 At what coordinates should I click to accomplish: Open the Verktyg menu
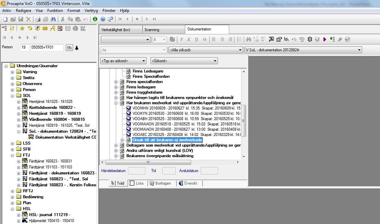91,10
